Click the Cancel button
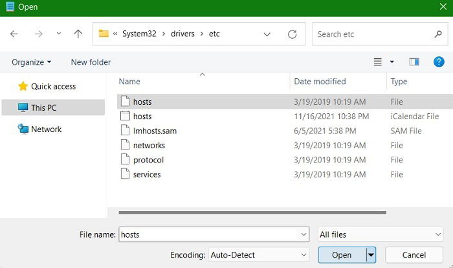453x268 pixels. pos(414,255)
